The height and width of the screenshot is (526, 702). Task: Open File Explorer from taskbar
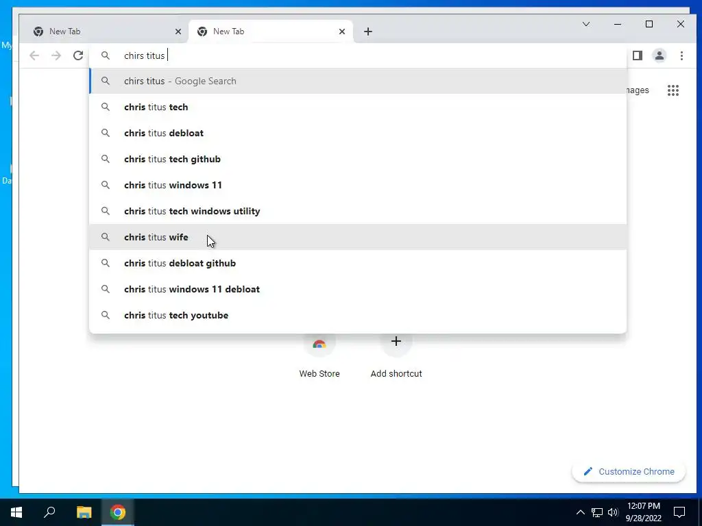click(84, 512)
